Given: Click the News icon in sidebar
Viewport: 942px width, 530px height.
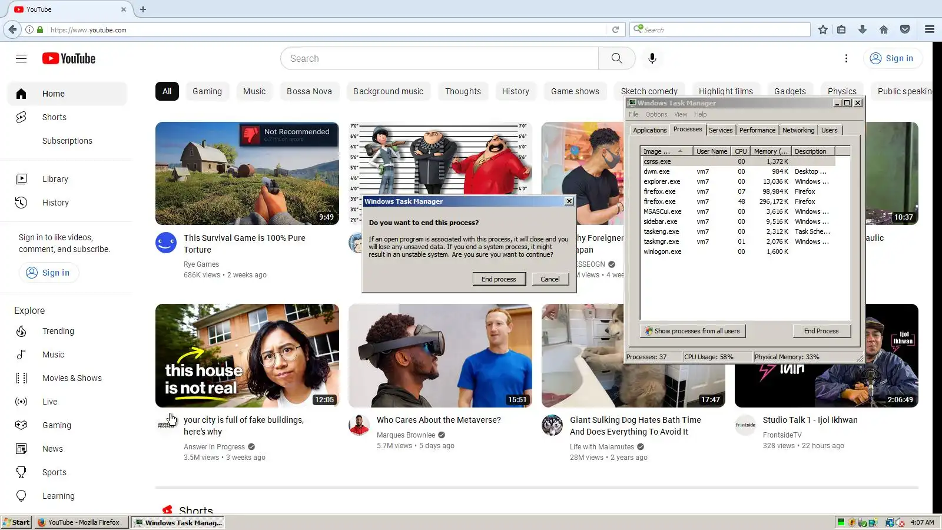Looking at the screenshot, I should (21, 449).
